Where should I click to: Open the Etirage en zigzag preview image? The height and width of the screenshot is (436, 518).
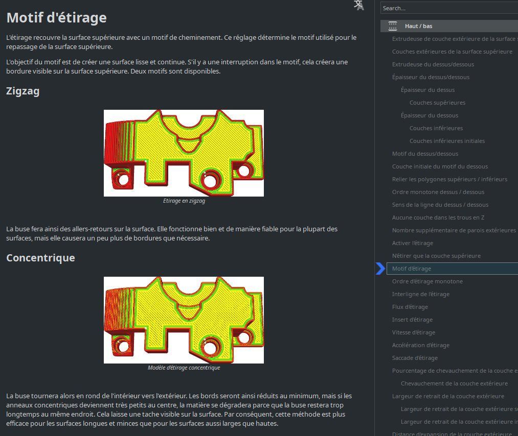tap(184, 153)
